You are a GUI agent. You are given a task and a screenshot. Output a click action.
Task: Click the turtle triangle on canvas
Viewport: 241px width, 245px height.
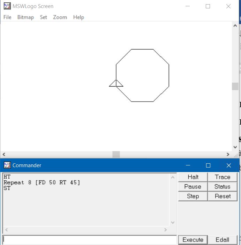click(116, 83)
